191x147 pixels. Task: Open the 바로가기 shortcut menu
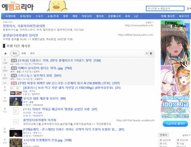pyautogui.click(x=183, y=16)
